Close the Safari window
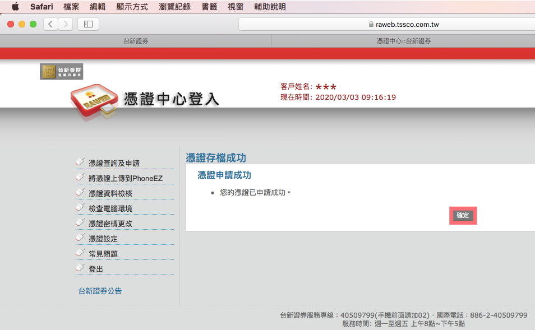The width and height of the screenshot is (535, 330). coord(11,24)
